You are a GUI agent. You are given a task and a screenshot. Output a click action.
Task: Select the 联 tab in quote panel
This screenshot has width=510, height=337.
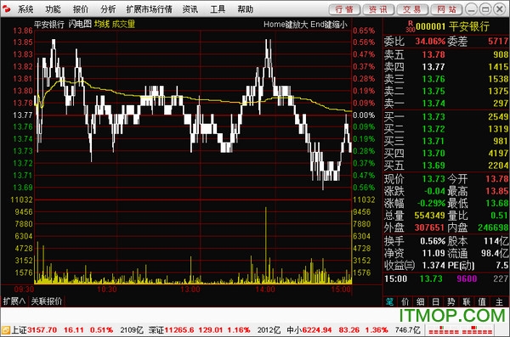click(467, 302)
